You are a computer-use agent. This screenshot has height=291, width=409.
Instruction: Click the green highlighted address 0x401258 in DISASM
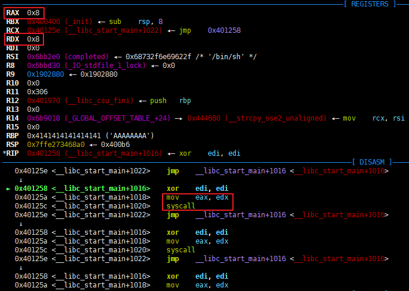coord(31,189)
